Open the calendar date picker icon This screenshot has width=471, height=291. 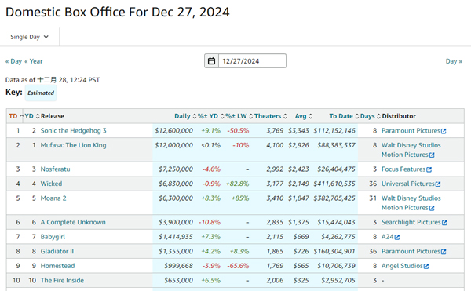point(211,61)
